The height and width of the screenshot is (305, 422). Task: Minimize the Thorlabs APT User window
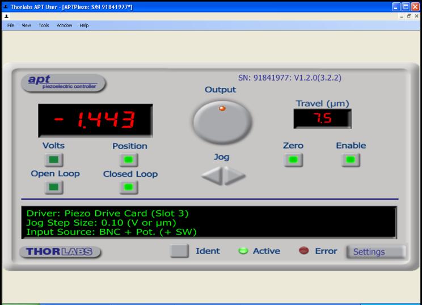396,7
